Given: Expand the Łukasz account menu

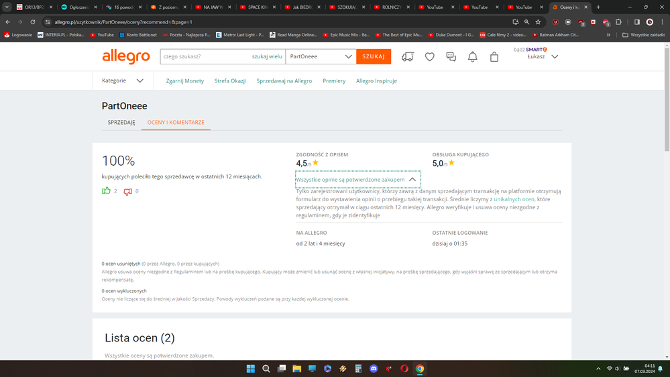Looking at the screenshot, I should (x=543, y=56).
